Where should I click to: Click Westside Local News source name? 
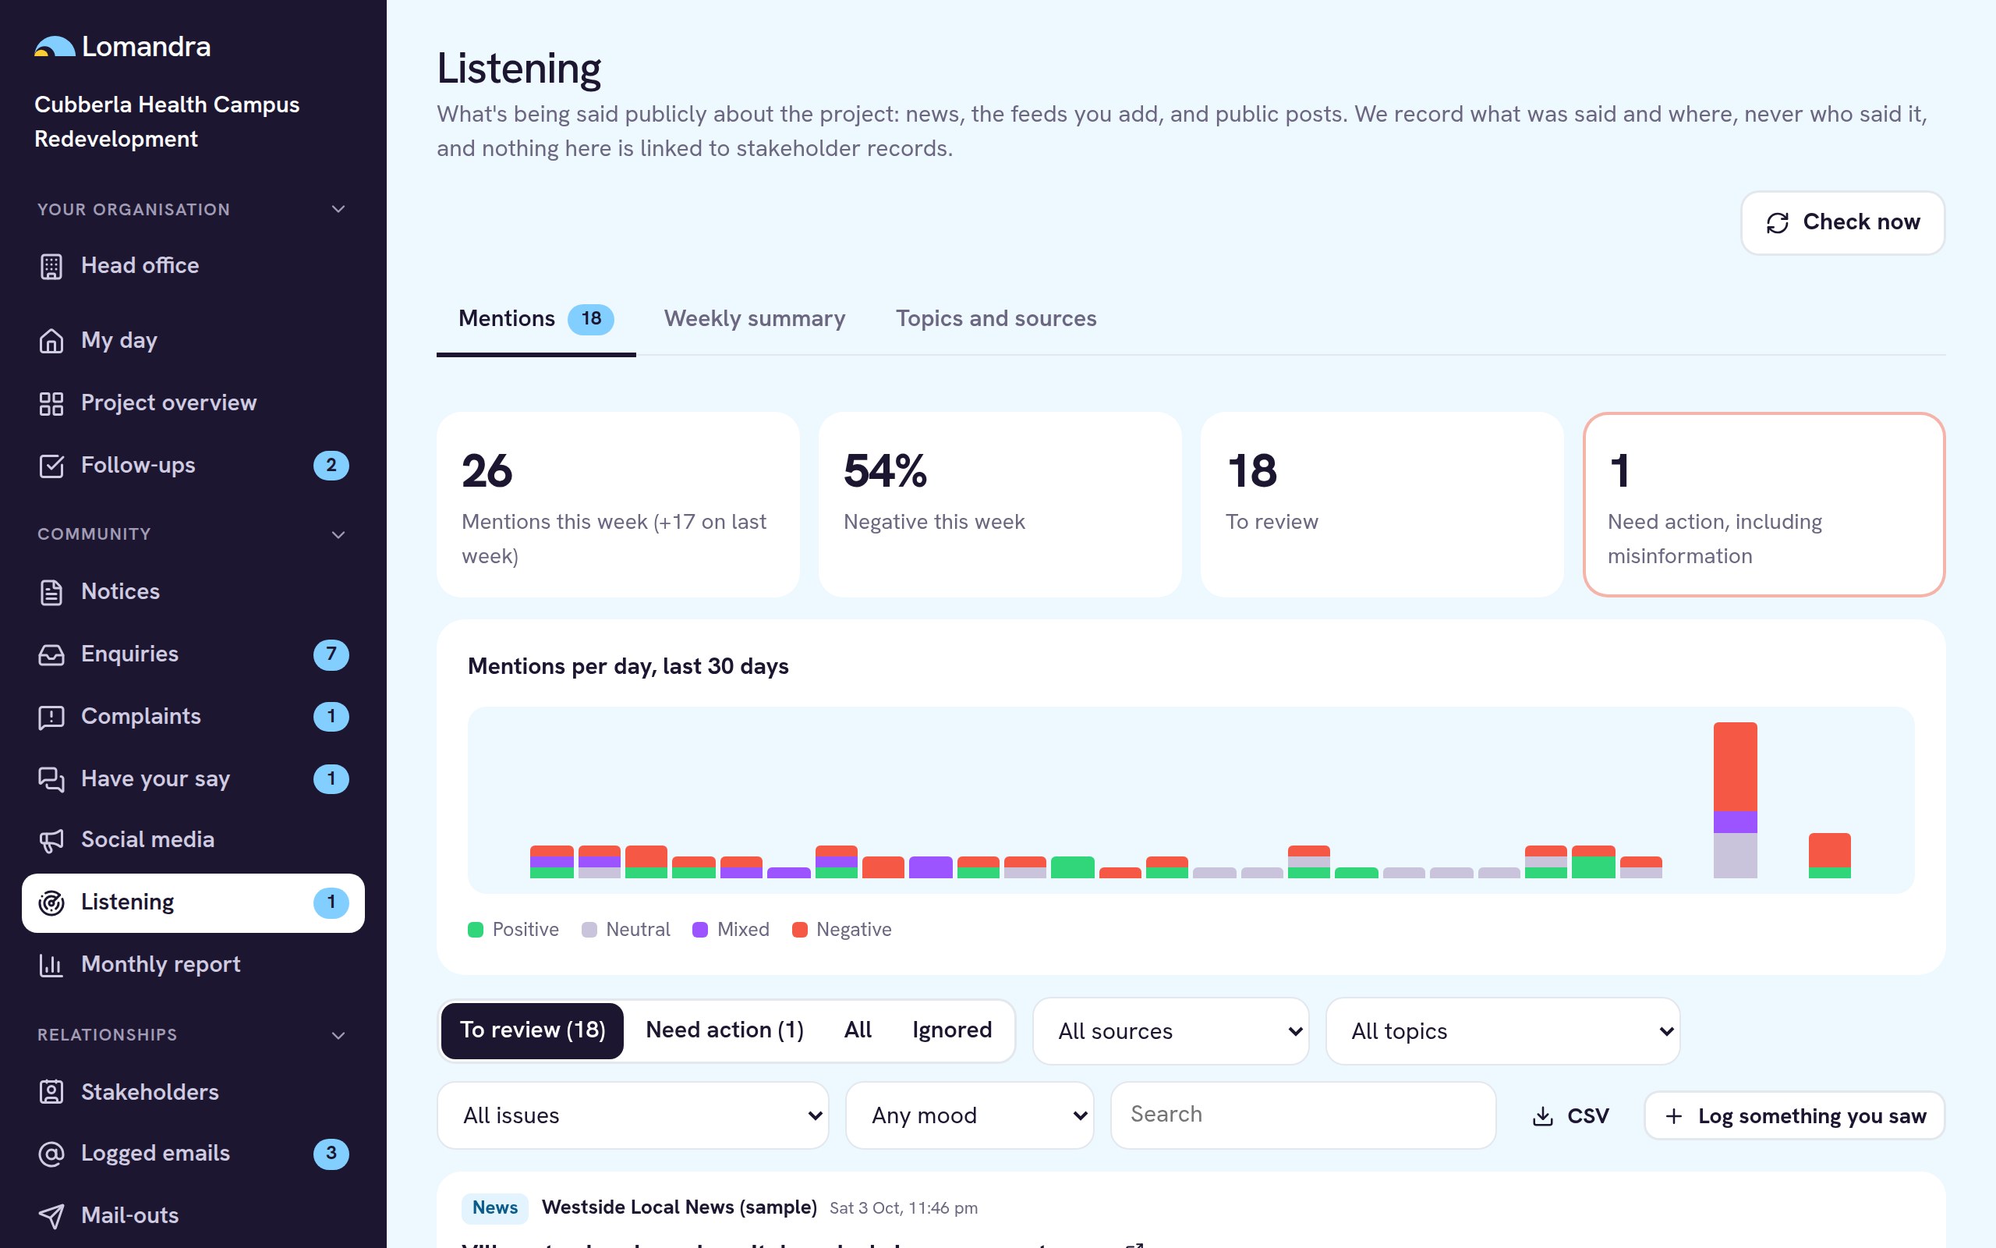(679, 1207)
